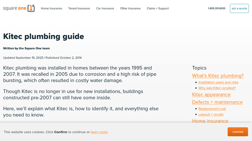Click the Kitec plumbing guide heading
The width and height of the screenshot is (252, 141).
(43, 36)
